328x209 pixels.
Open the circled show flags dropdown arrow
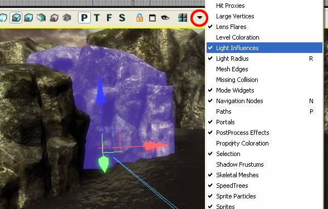(199, 18)
